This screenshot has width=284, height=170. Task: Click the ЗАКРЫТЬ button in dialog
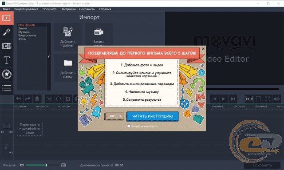(114, 116)
